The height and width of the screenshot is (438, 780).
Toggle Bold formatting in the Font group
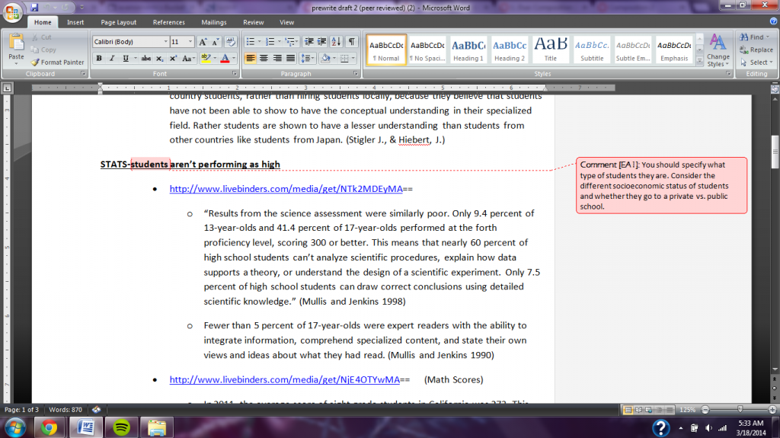click(98, 58)
